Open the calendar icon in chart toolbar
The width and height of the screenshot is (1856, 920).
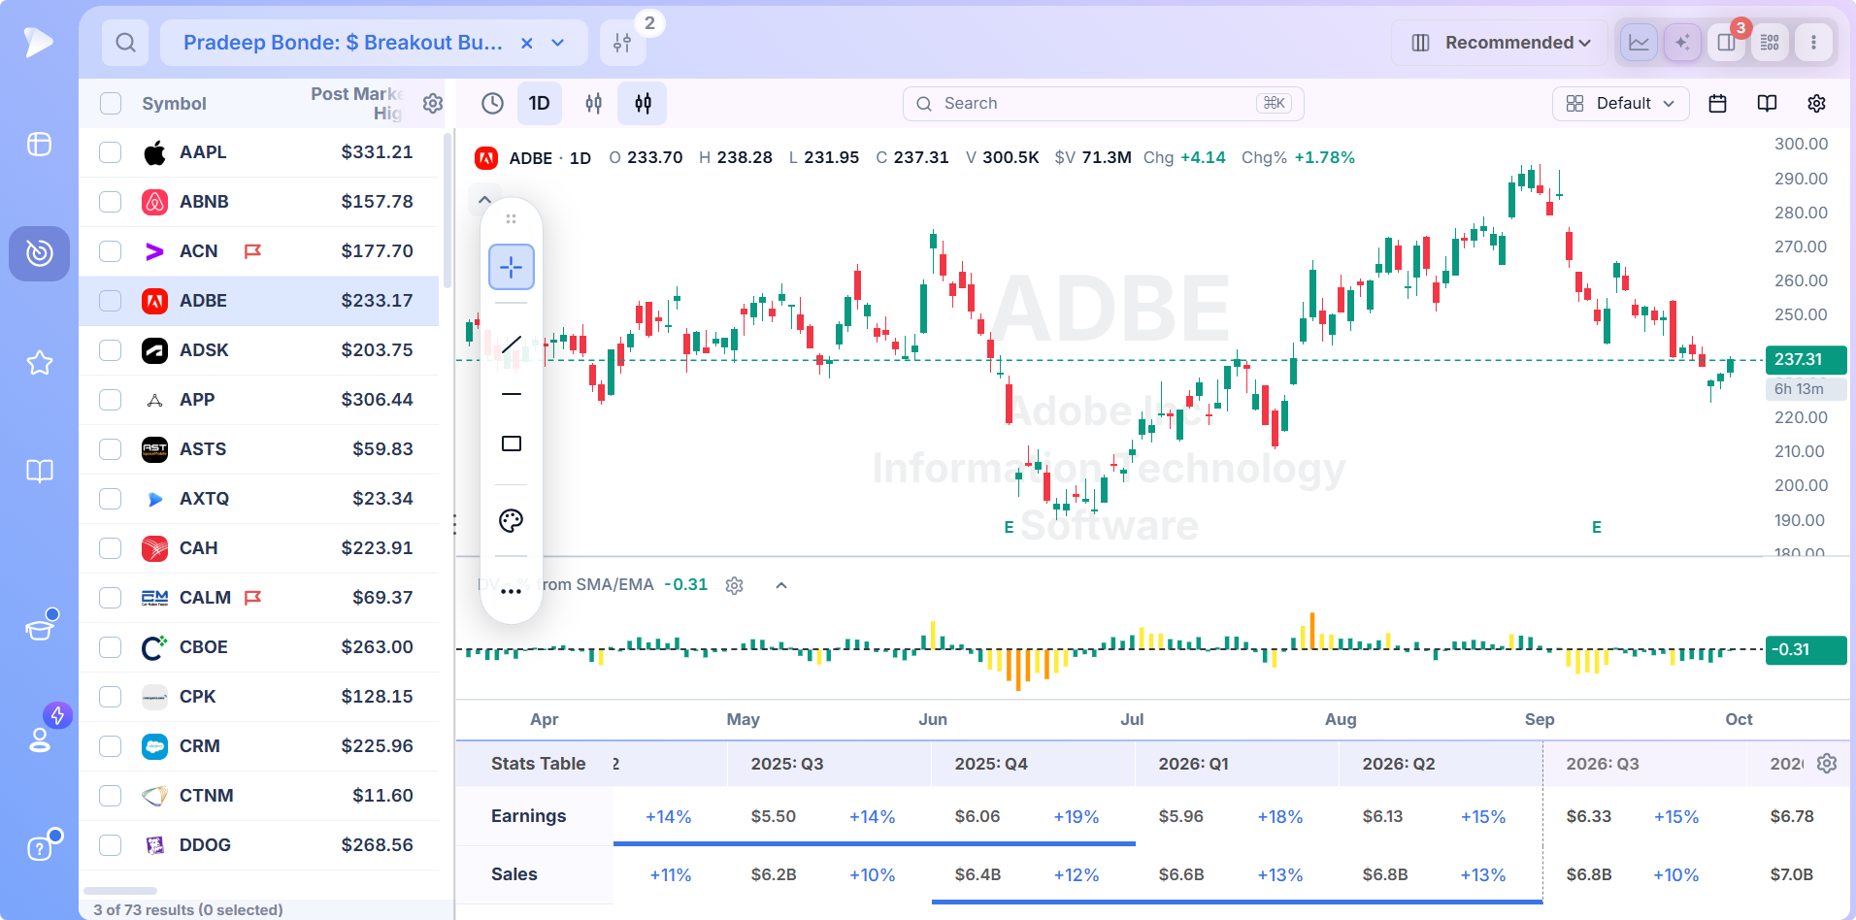click(1717, 103)
